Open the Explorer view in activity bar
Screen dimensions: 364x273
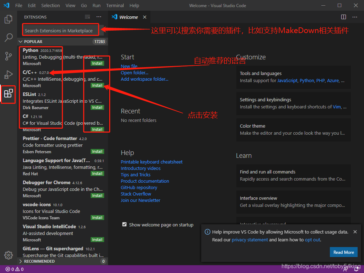pos(9,19)
